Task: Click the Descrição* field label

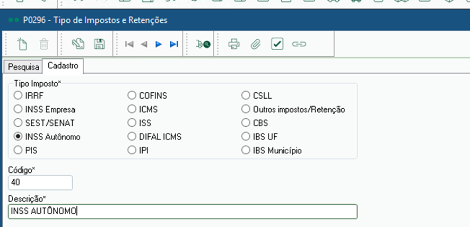Action: coord(27,198)
